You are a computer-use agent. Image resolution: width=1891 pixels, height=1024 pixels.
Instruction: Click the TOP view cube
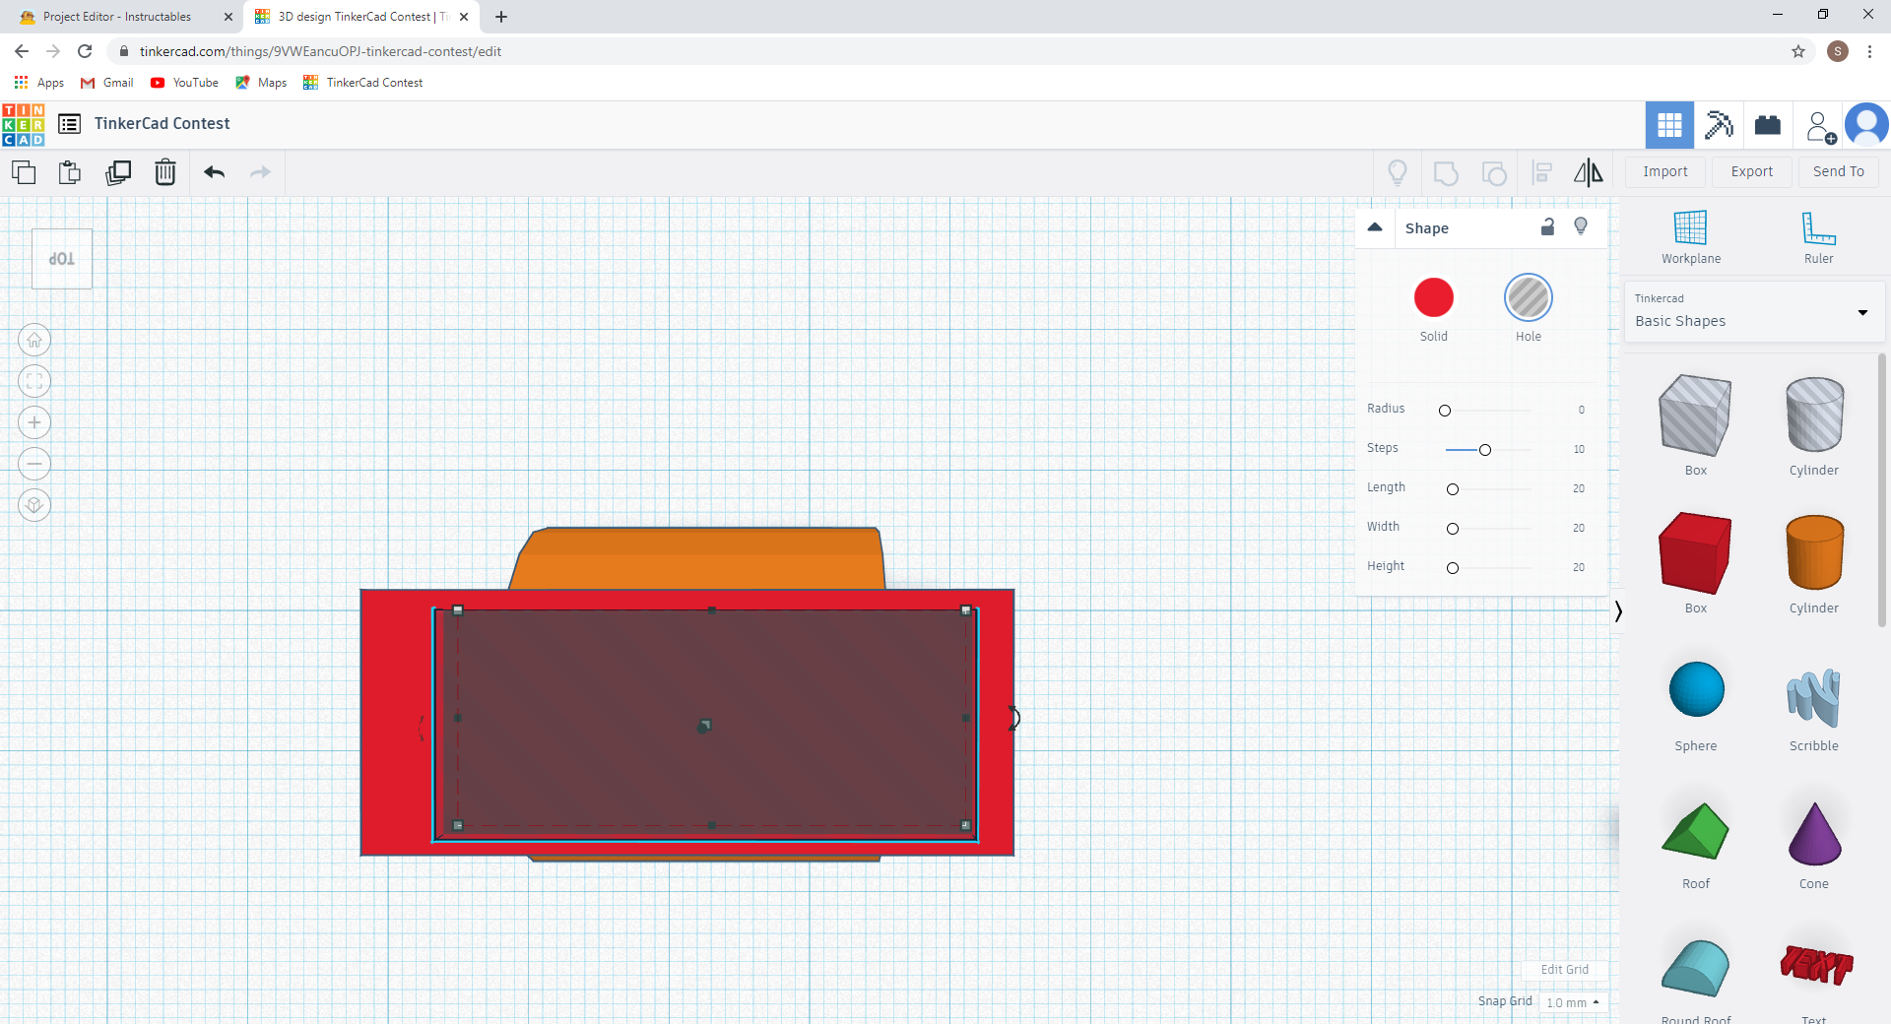(62, 259)
